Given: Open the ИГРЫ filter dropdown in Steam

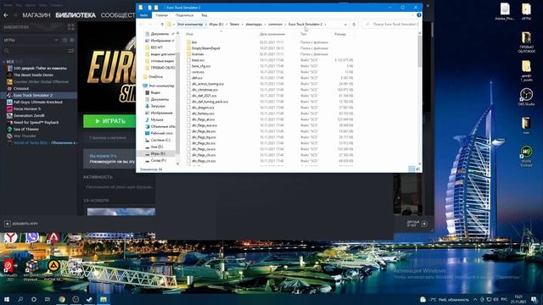Looking at the screenshot, I should (31, 40).
